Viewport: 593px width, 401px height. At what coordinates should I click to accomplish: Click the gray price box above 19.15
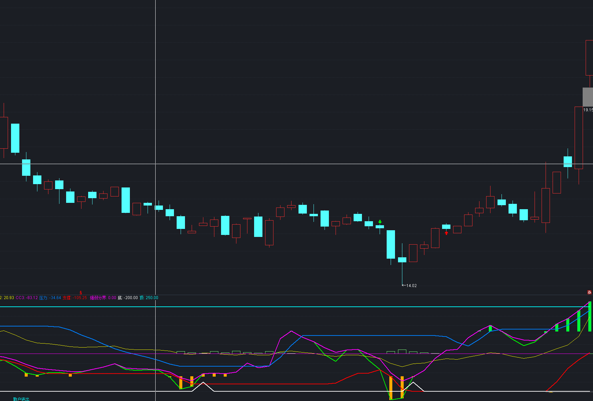point(588,97)
